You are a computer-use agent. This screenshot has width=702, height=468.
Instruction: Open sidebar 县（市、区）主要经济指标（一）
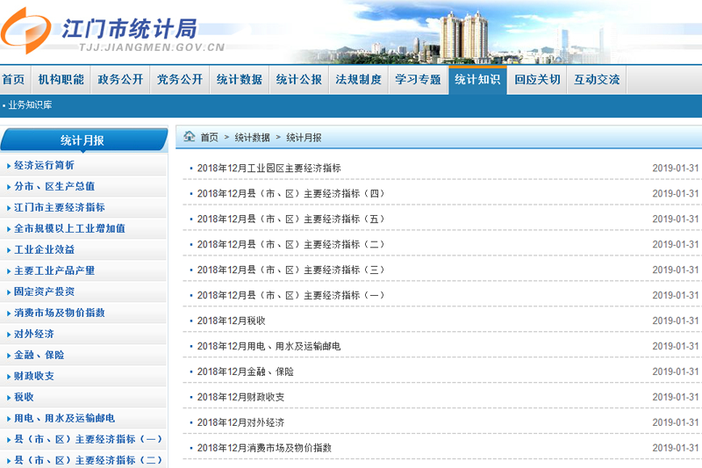(x=89, y=439)
